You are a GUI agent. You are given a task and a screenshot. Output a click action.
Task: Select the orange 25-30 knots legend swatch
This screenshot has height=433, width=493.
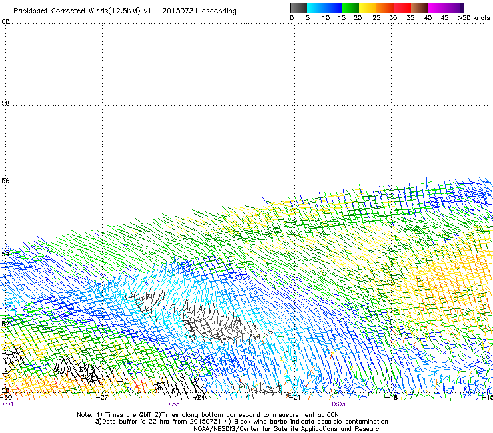[385, 8]
